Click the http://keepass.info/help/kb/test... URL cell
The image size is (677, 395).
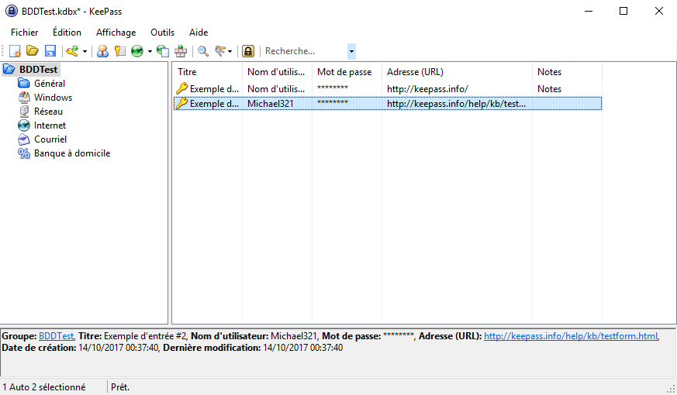coord(456,104)
